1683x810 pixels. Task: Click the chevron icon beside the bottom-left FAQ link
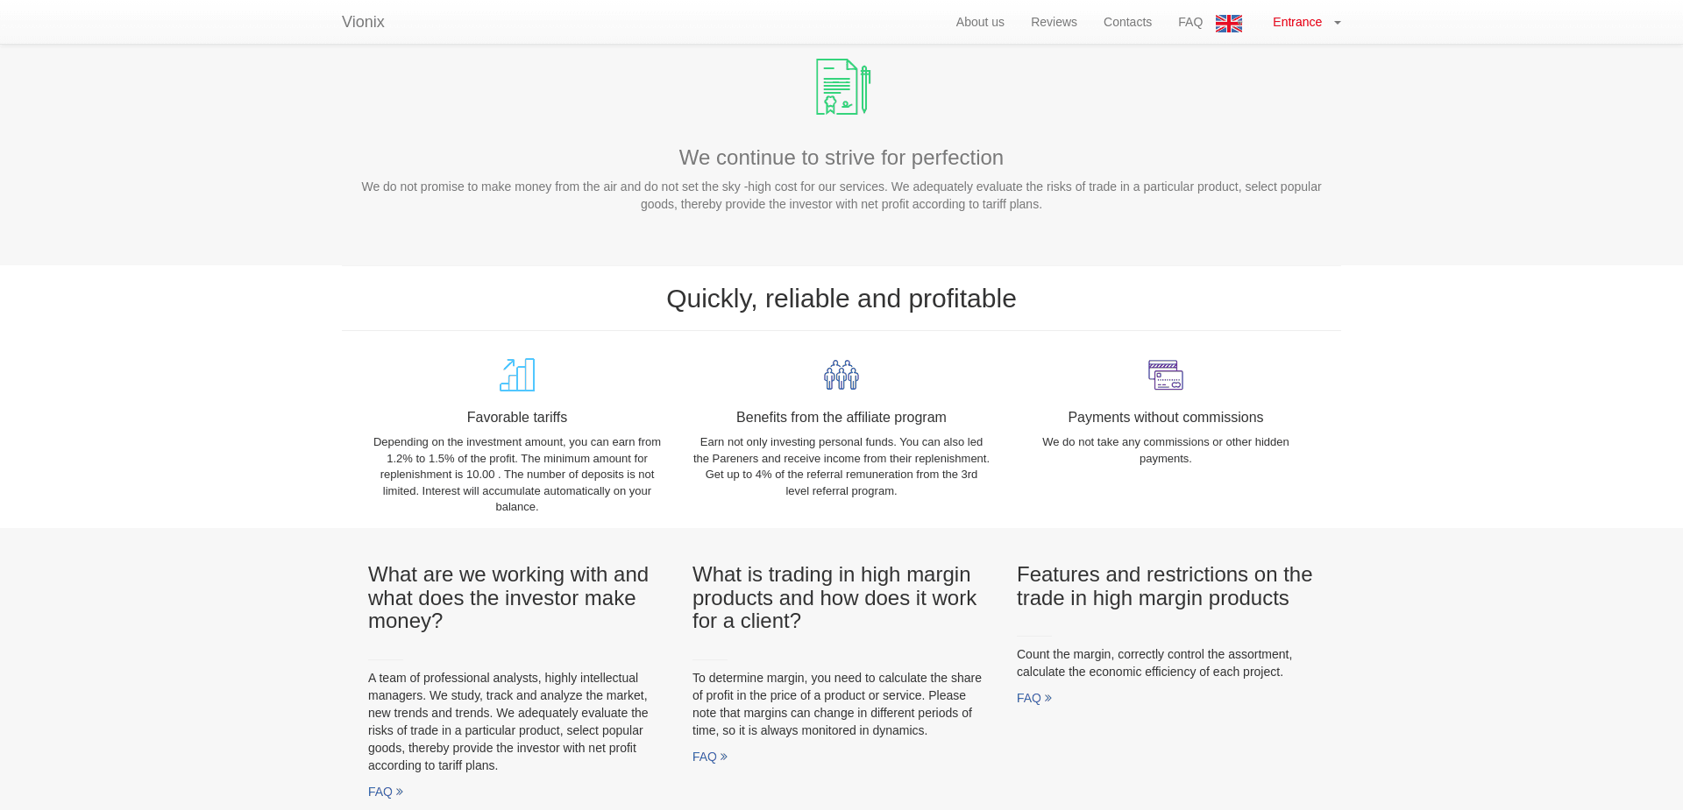coord(399,791)
